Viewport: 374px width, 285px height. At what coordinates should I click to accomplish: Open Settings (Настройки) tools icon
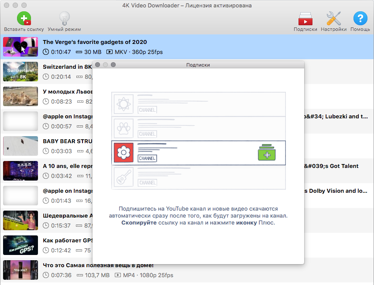click(333, 19)
